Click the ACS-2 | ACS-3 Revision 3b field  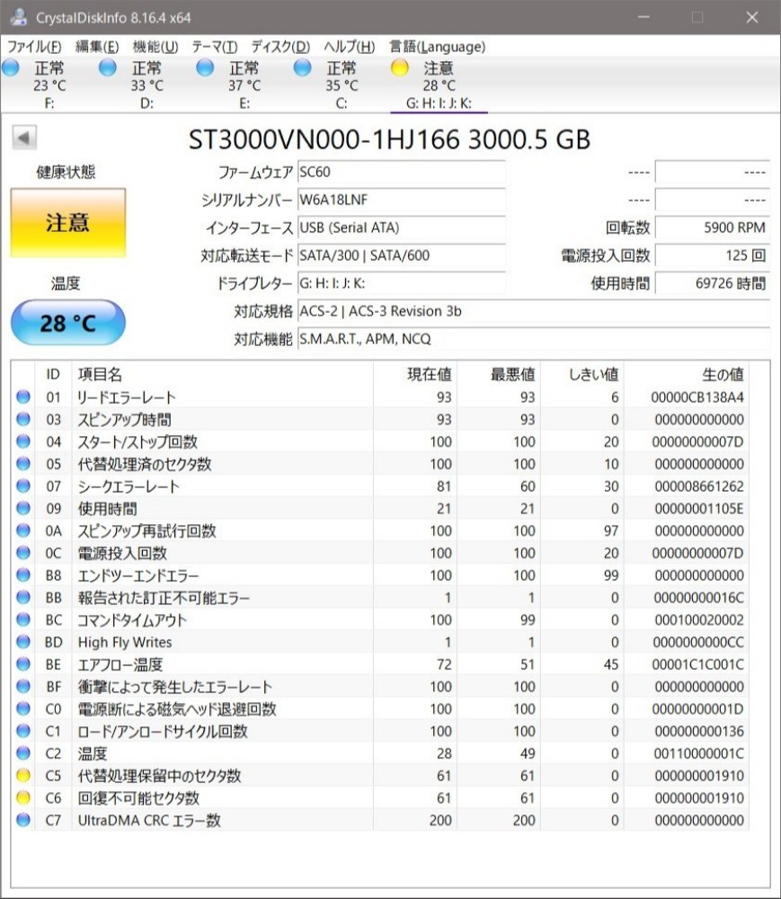pos(533,311)
